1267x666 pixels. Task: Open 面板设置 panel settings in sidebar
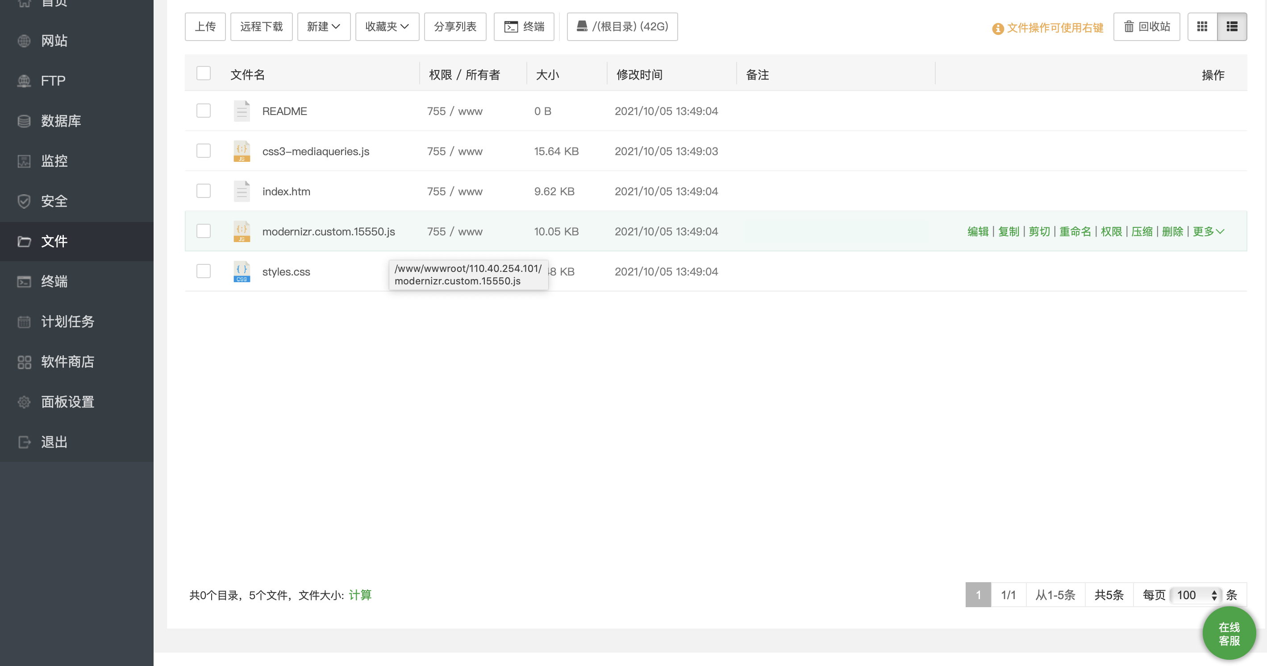pyautogui.click(x=67, y=402)
